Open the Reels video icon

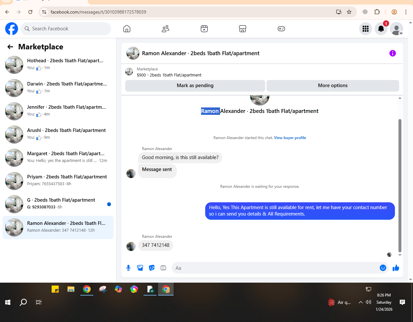(x=204, y=29)
